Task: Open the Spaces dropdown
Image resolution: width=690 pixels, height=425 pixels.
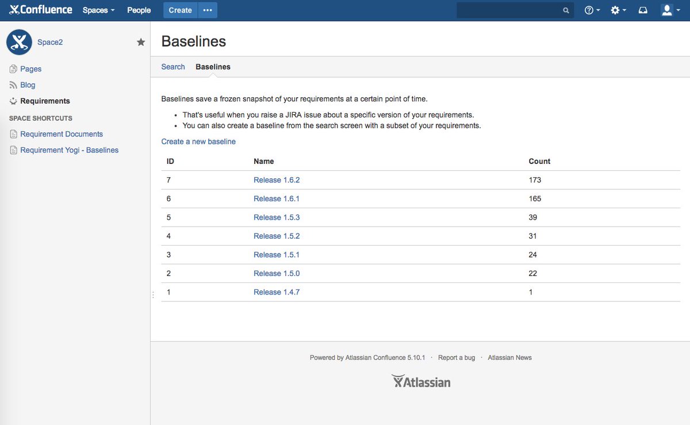Action: (98, 10)
